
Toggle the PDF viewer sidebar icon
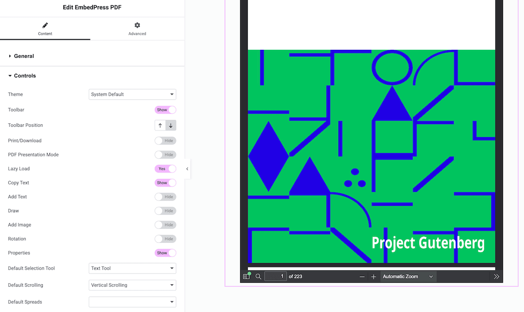pos(247,276)
